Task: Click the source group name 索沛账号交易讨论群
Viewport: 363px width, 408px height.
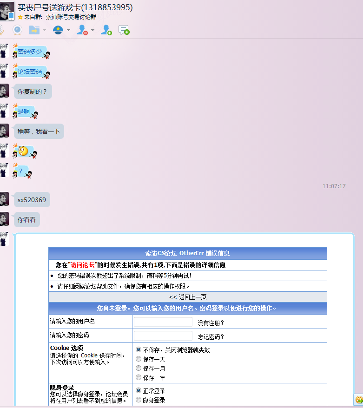Action: point(71,17)
